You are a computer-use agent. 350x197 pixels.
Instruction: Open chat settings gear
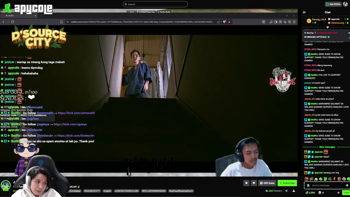click(338, 193)
